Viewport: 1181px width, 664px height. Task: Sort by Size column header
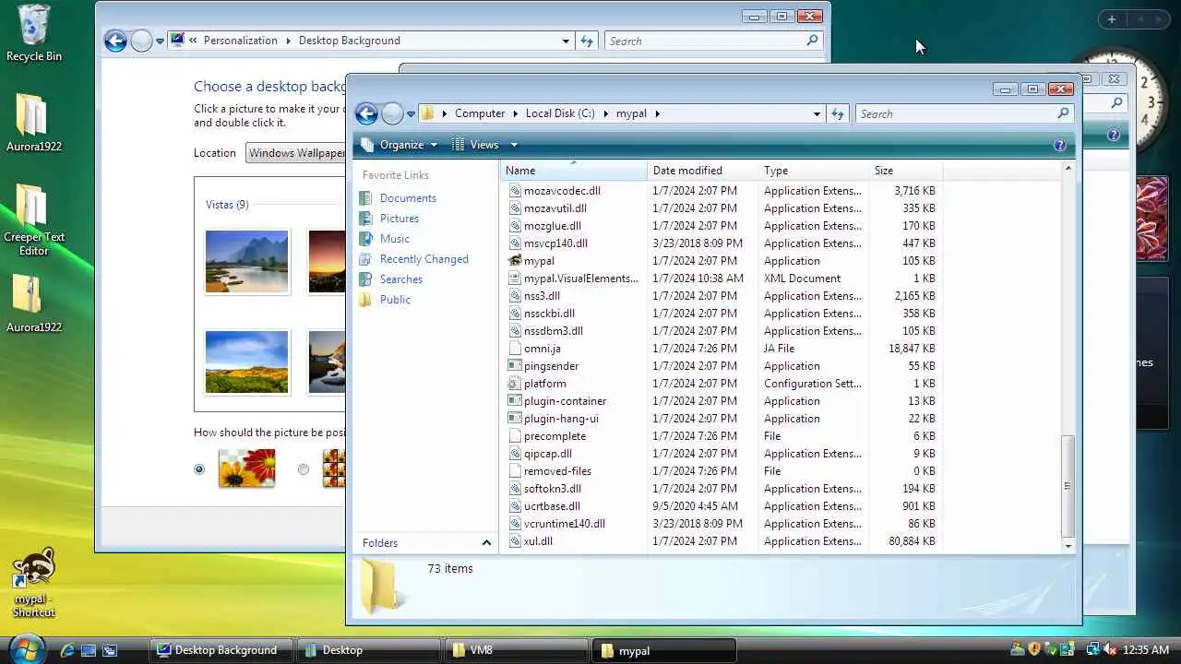[906, 171]
